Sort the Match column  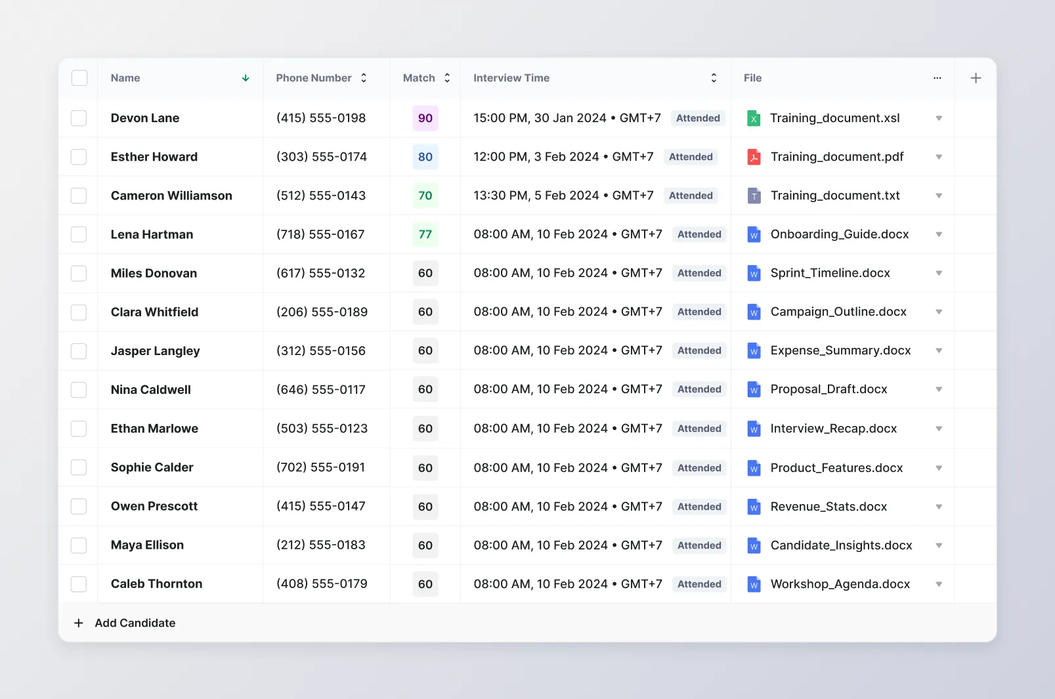pos(447,78)
